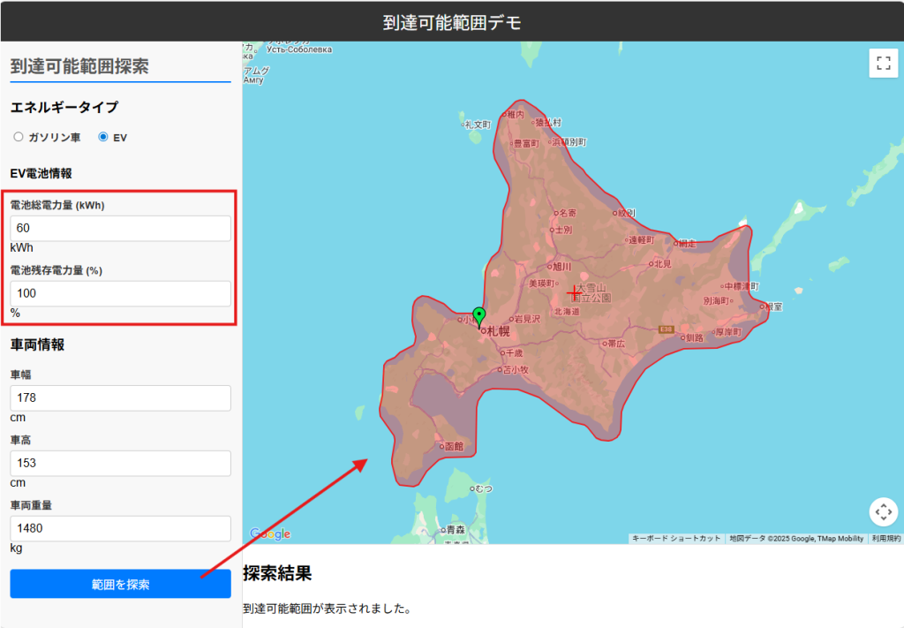904x628 pixels.
Task: Click the red cross center marker
Action: [x=574, y=293]
